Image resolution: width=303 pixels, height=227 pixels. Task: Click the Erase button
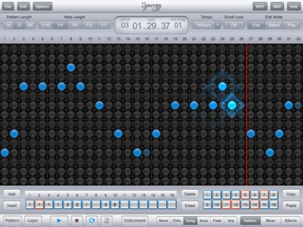[190, 206]
